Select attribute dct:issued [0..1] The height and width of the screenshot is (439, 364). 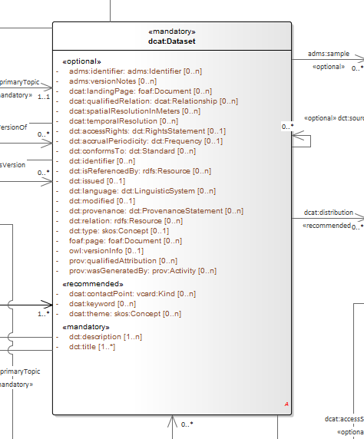point(97,181)
